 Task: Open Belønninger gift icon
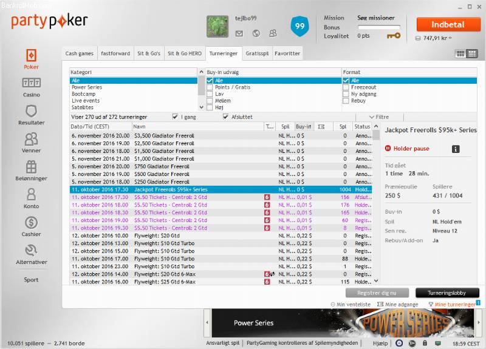31,167
